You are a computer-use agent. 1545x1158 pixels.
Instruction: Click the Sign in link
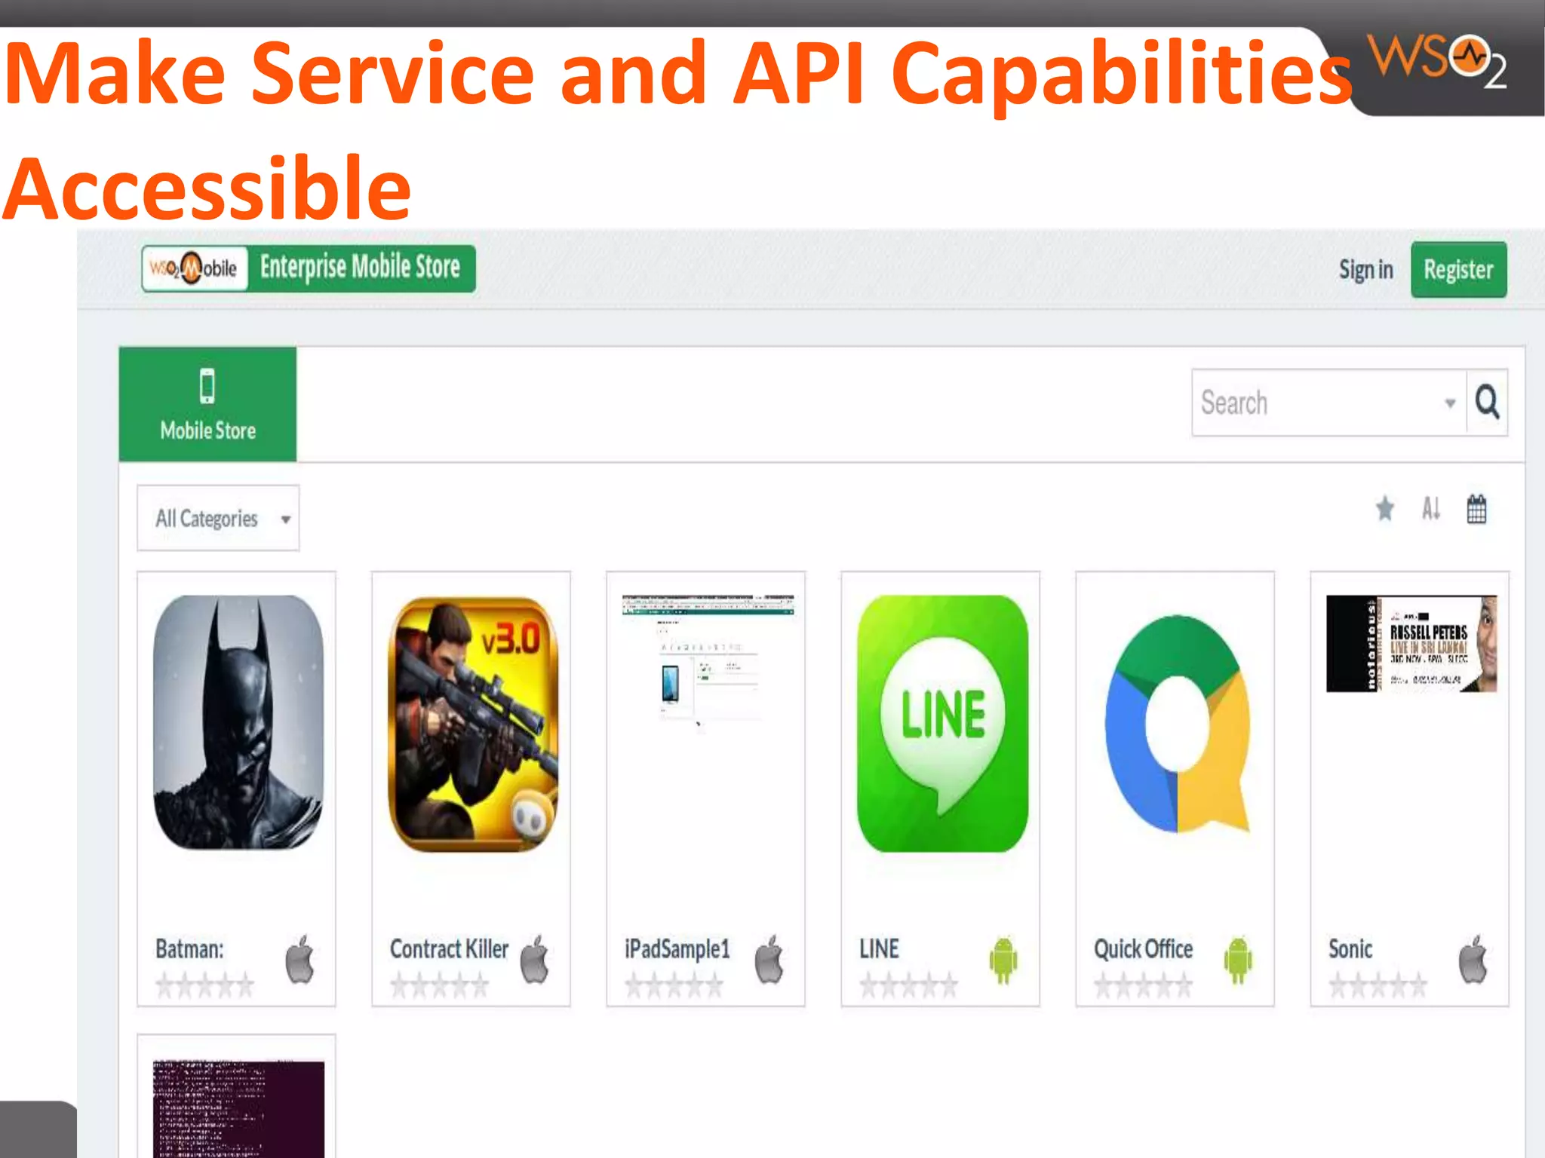pyautogui.click(x=1365, y=270)
